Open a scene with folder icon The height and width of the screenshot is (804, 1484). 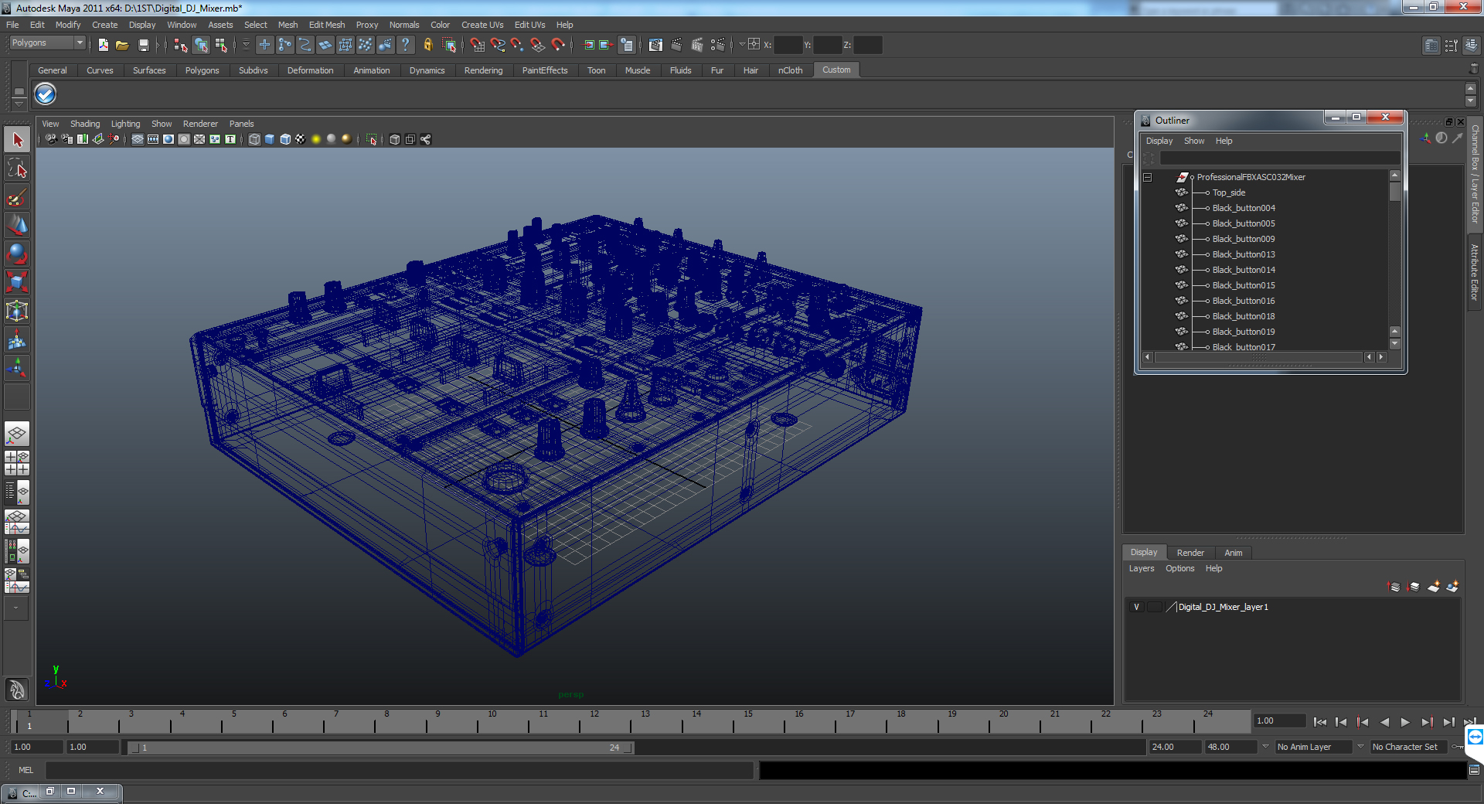pos(122,45)
